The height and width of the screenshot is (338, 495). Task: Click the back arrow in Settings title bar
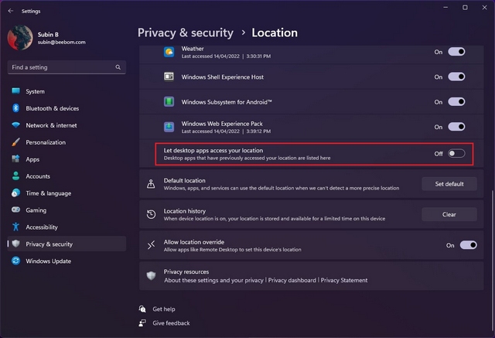coord(10,11)
